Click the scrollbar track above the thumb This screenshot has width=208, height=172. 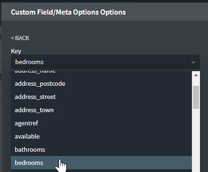[196, 82]
